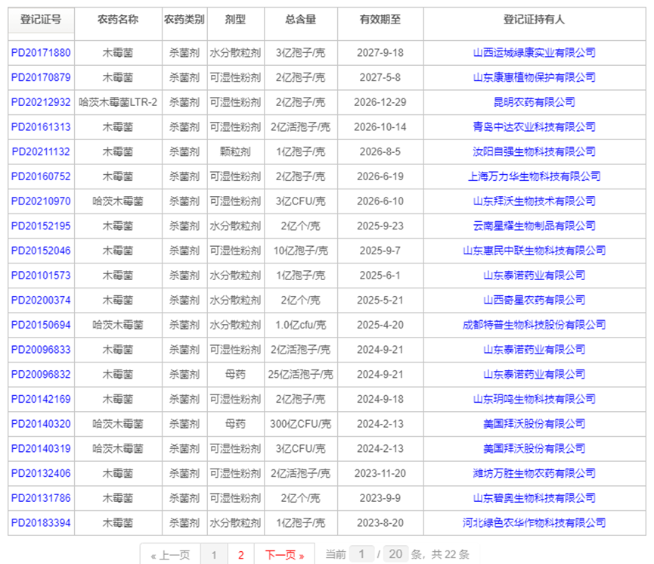
Task: View holder 山东惠民中联生物科技有限公司
Action: [x=535, y=251]
